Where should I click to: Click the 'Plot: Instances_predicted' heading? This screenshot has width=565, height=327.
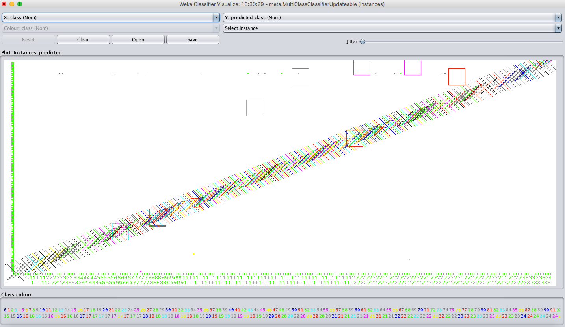(32, 52)
